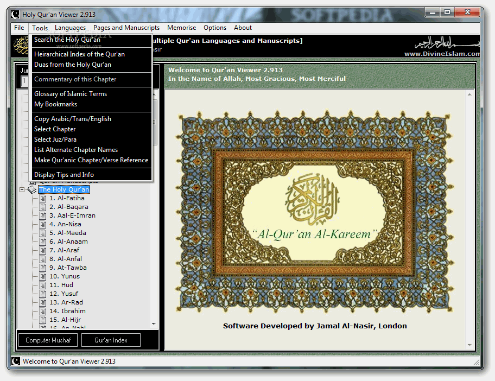Select chapter 1. Al-Fatiha
The height and width of the screenshot is (381, 495).
(x=67, y=199)
